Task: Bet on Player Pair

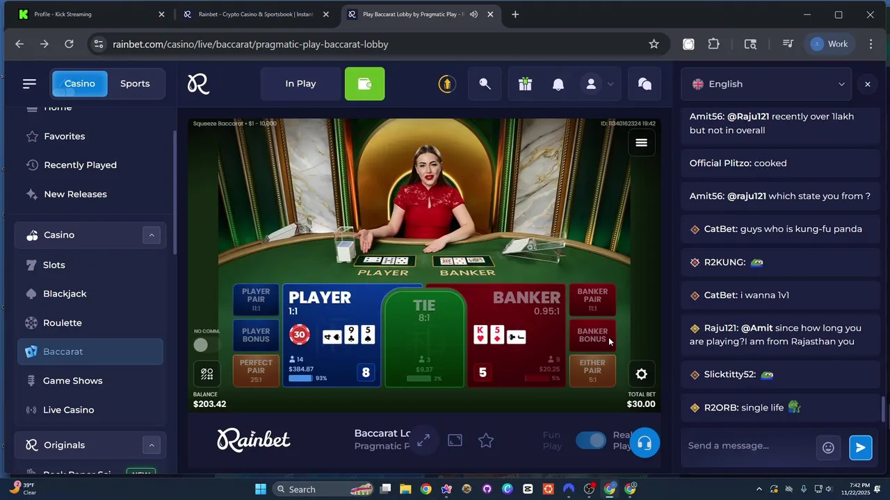Action: tap(256, 300)
